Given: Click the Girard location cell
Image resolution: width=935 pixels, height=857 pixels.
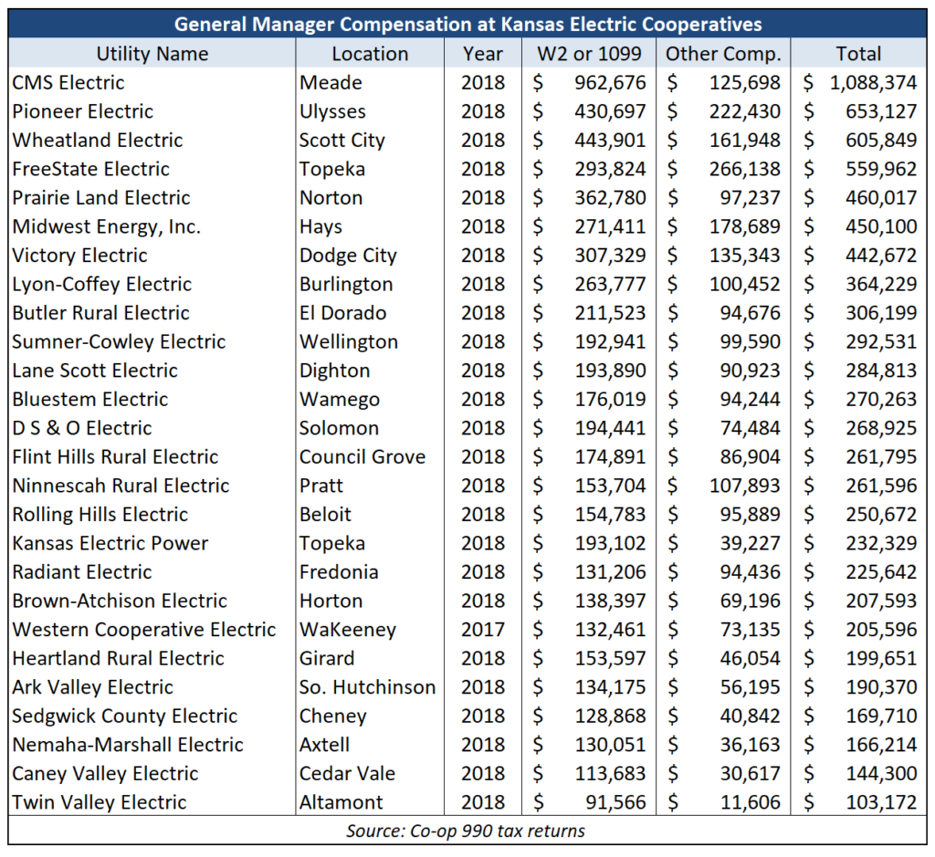Looking at the screenshot, I should [327, 659].
